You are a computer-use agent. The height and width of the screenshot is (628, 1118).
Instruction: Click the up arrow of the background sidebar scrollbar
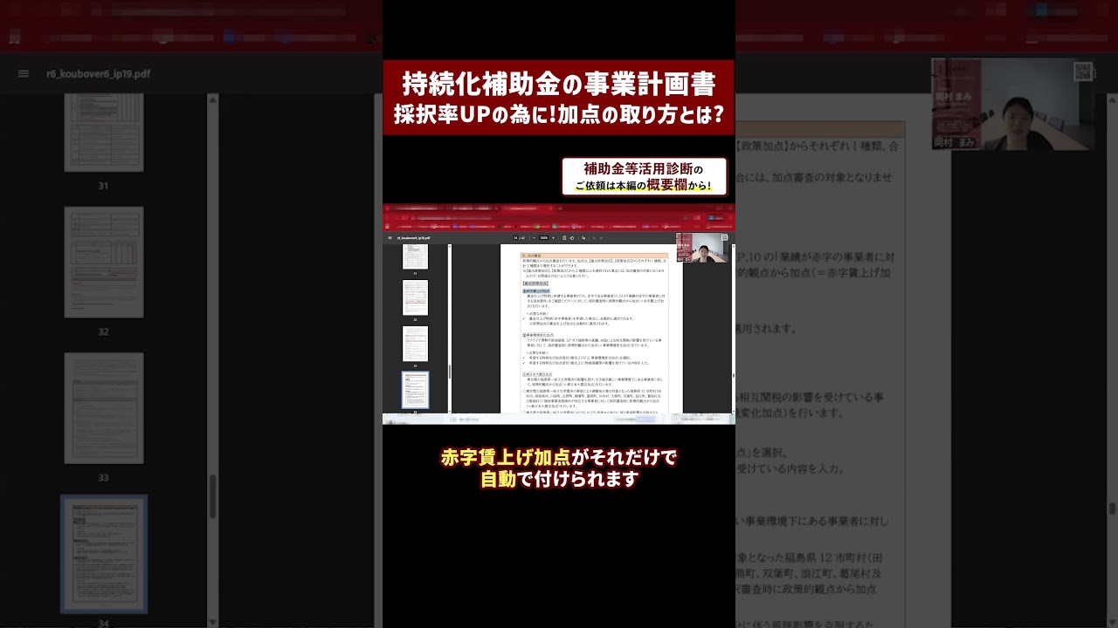(212, 99)
